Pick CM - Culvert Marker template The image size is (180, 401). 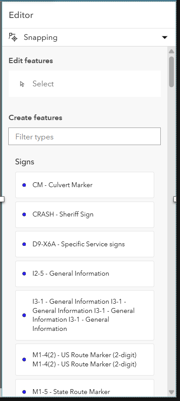pyautogui.click(x=85, y=185)
